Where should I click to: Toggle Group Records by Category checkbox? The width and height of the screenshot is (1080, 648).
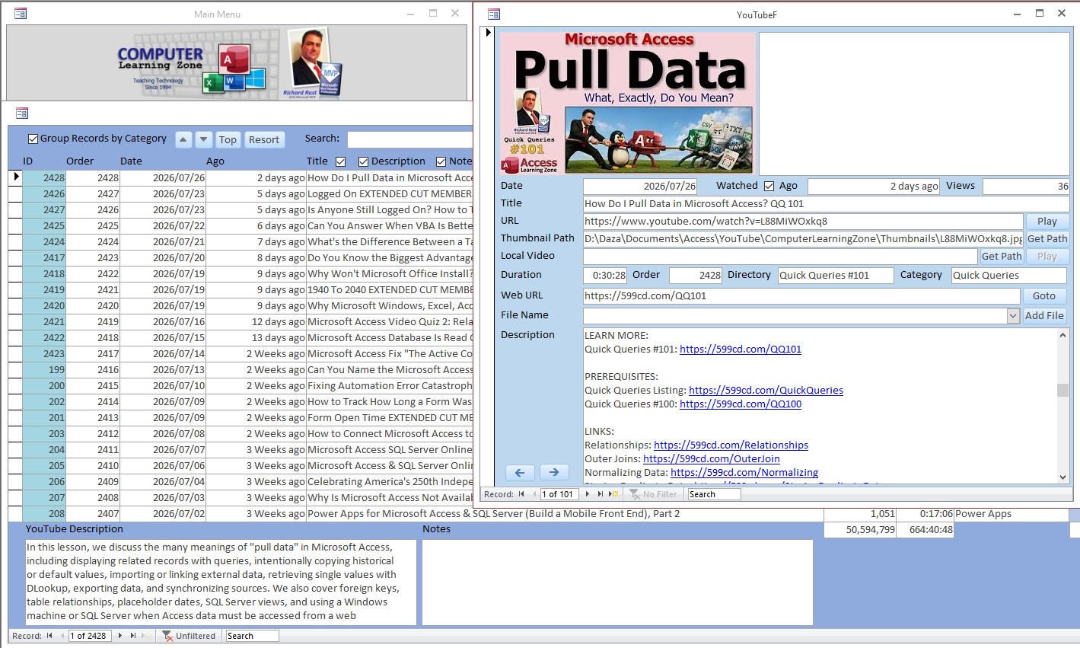(33, 139)
